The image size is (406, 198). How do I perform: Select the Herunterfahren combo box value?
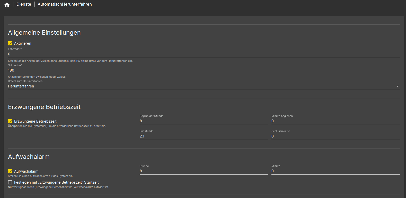click(201, 86)
